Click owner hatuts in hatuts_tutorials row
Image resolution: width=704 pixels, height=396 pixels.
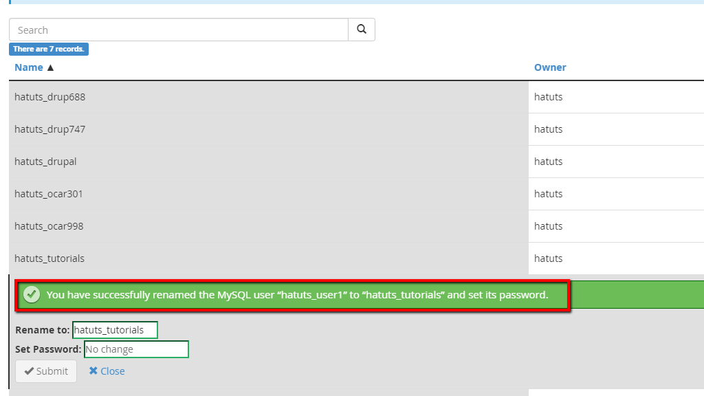click(x=548, y=258)
